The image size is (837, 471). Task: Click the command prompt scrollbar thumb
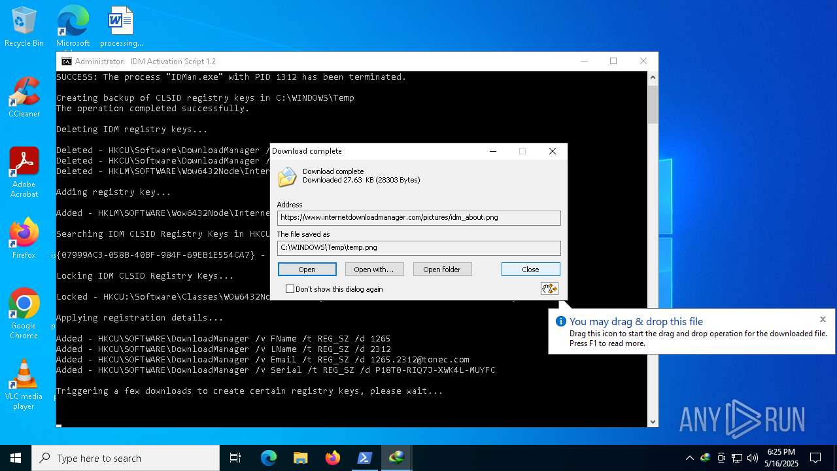653,105
